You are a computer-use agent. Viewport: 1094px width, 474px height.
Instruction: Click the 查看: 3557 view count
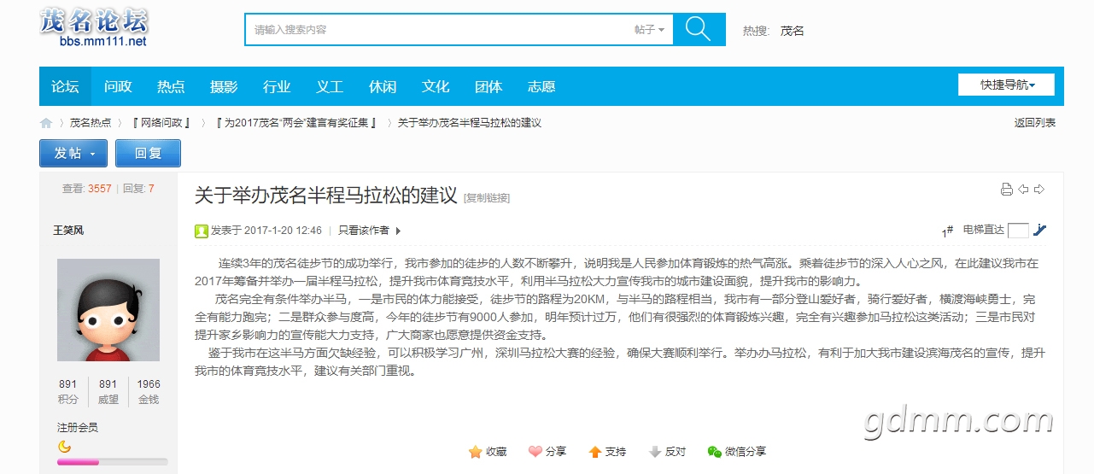coord(86,189)
